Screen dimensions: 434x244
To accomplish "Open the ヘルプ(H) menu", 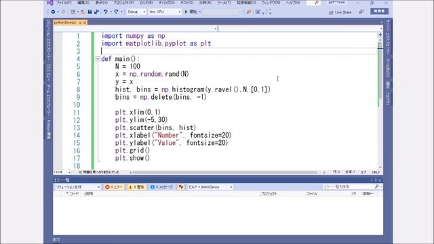I will tap(293, 3).
